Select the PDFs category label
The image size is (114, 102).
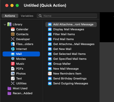click(x=20, y=69)
